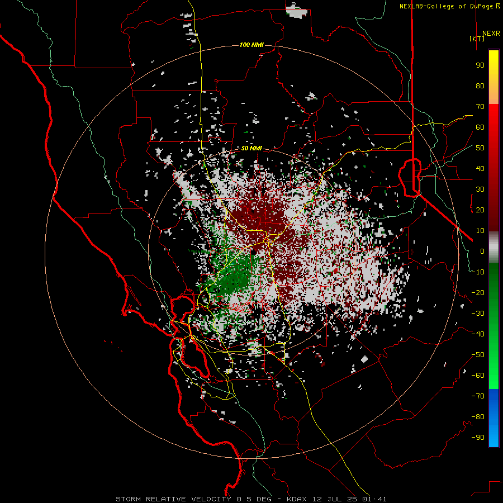Image resolution: width=503 pixels, height=503 pixels.
Task: Click the -80 value on the velocity scale
Action: click(478, 417)
